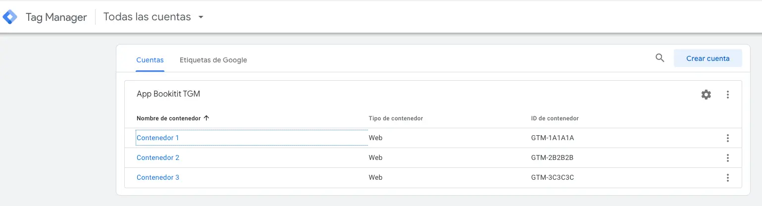Click the Tag Manager diamond logo
The image size is (762, 206).
[x=10, y=17]
